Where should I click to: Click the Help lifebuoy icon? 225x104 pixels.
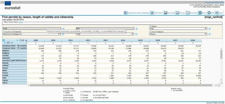(x=209, y=13)
